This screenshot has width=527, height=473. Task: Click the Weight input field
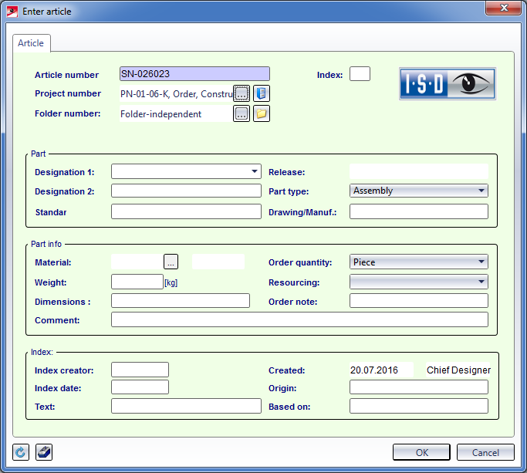(x=137, y=282)
